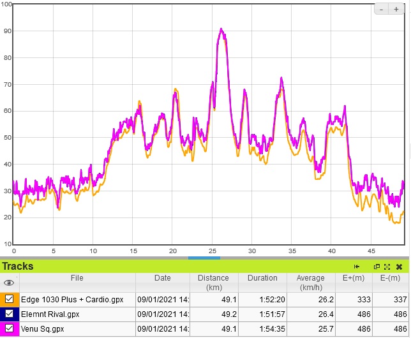The width and height of the screenshot is (411, 338).
Task: Sort tracks by File column header
Action: point(77,278)
